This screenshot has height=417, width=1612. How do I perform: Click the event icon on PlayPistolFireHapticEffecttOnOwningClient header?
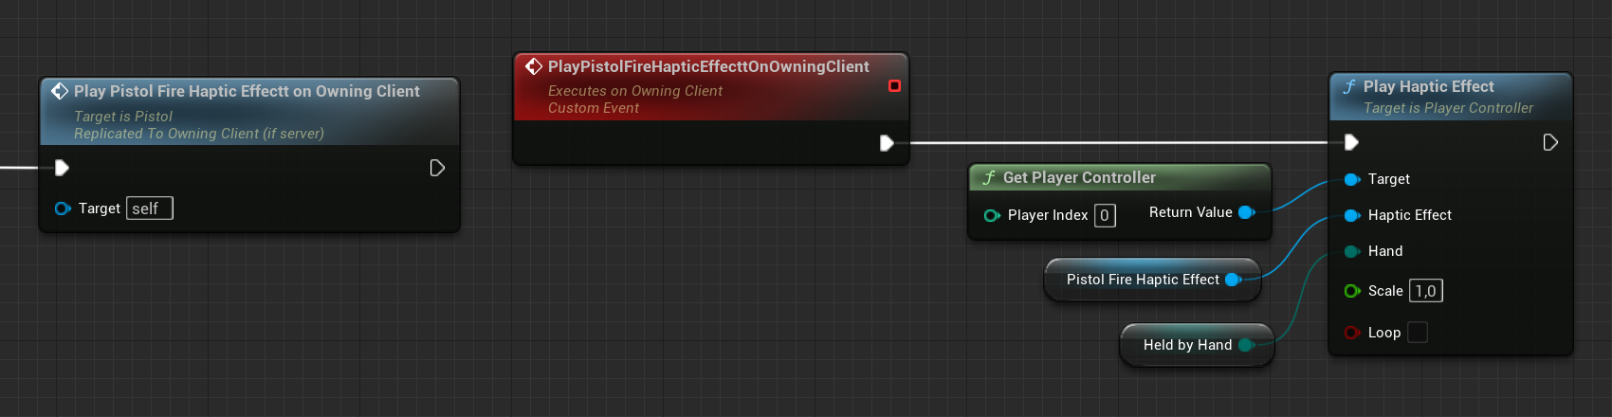(534, 66)
